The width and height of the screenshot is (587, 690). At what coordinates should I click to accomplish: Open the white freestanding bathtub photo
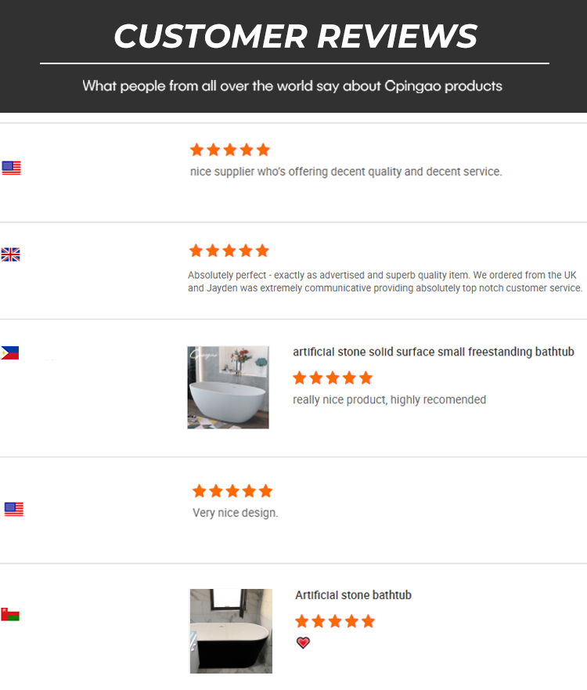(228, 387)
